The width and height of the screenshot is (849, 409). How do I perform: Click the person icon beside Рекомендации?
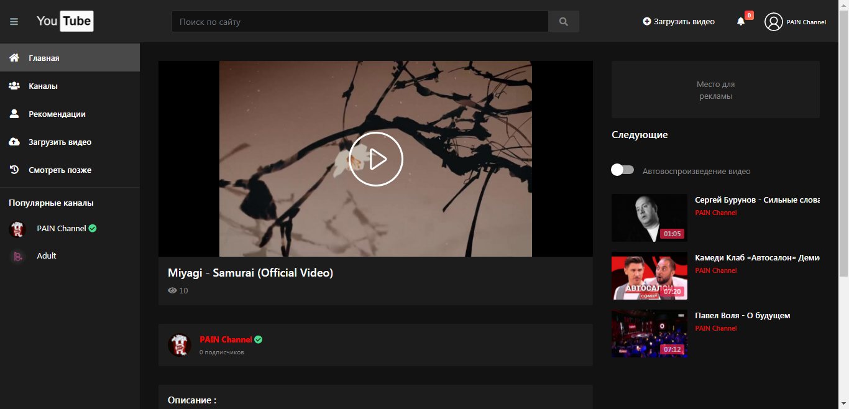pos(14,114)
